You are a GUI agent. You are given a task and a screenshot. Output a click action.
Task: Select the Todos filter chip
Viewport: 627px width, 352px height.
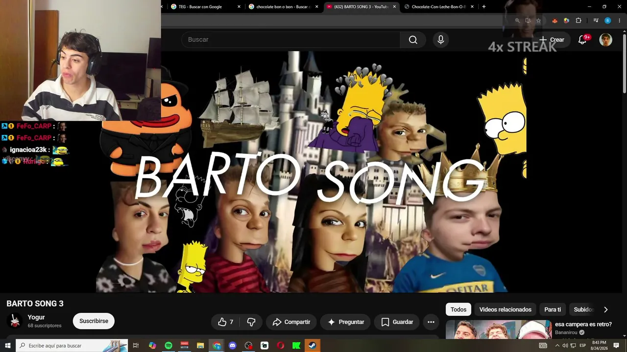(458, 309)
